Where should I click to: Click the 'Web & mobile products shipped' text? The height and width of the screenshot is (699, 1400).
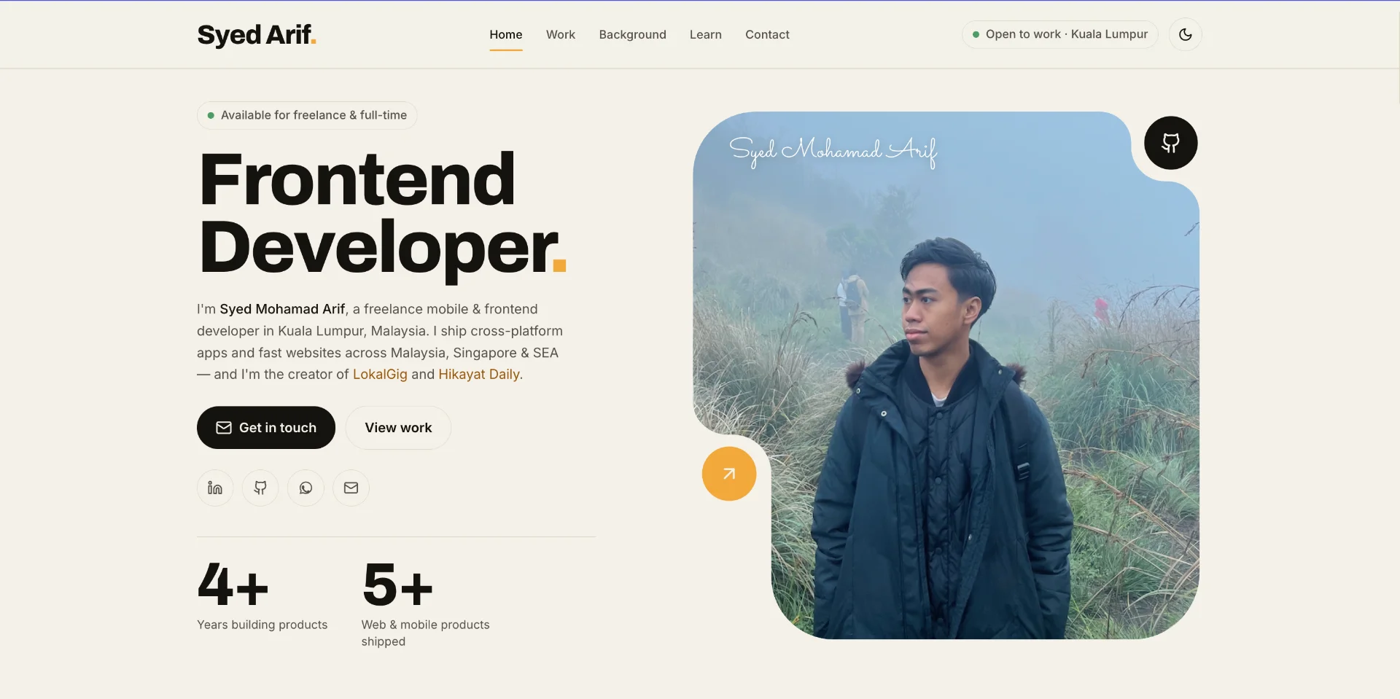[426, 633]
